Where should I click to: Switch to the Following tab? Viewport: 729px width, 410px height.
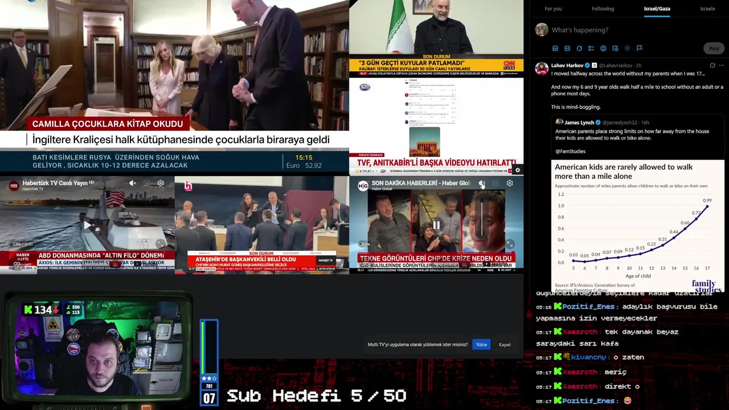pos(603,9)
